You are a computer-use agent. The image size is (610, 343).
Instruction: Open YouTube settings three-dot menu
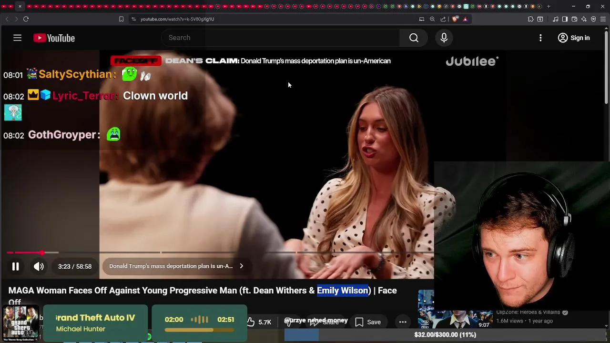(x=540, y=38)
